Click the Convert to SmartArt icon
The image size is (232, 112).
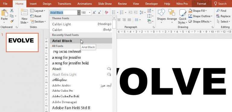[149, 21]
